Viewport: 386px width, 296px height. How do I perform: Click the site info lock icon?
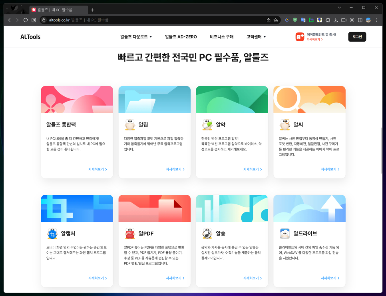44,20
